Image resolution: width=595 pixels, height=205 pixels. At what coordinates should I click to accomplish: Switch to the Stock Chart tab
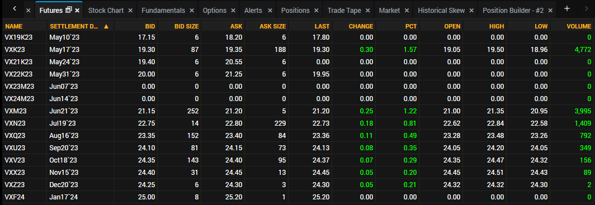[x=106, y=11]
